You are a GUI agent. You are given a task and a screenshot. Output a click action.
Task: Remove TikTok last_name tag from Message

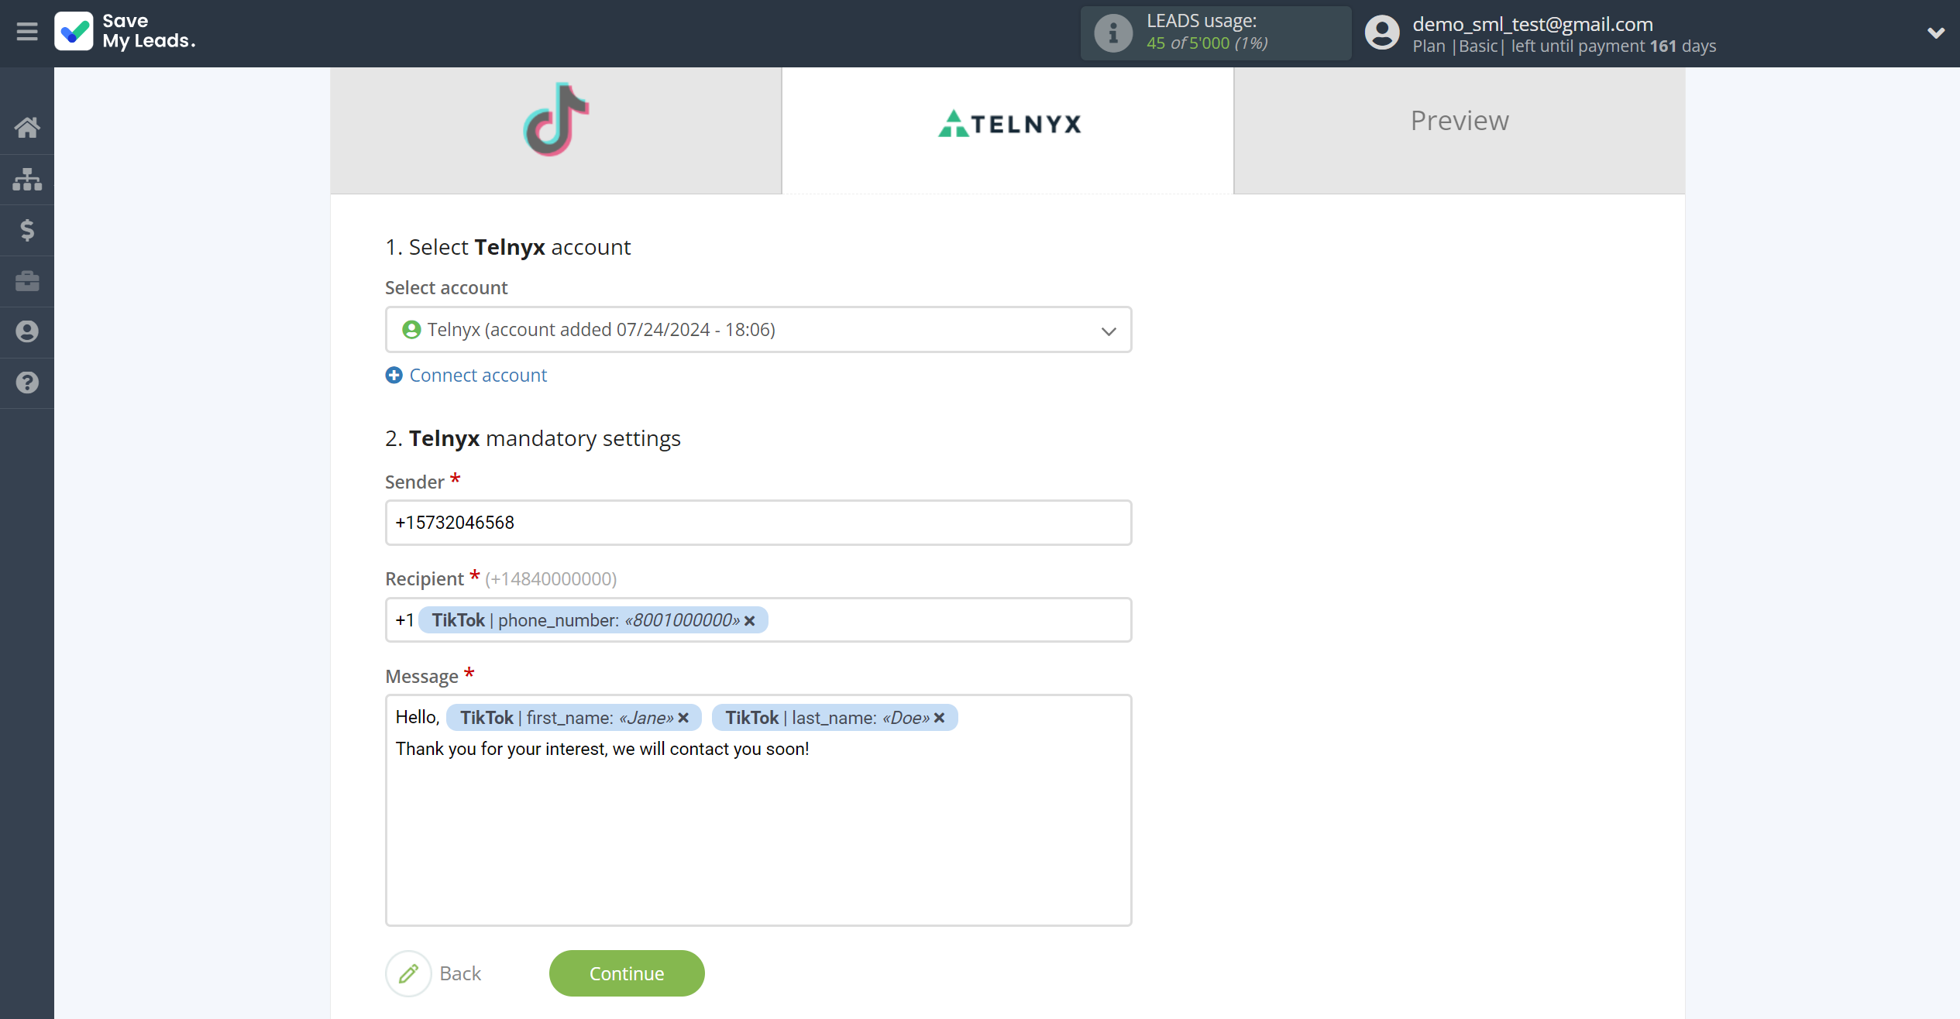(x=942, y=719)
